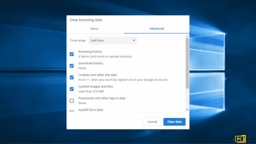Select the Advanced tab

point(156,28)
